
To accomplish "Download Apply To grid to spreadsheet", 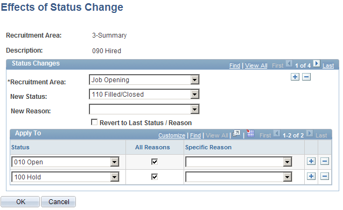I will (x=250, y=133).
